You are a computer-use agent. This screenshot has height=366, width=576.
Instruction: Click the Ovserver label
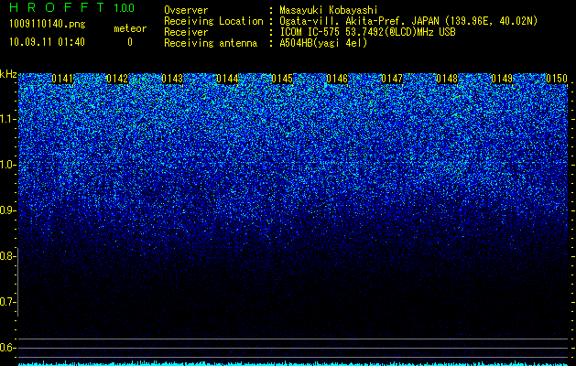[x=186, y=10]
